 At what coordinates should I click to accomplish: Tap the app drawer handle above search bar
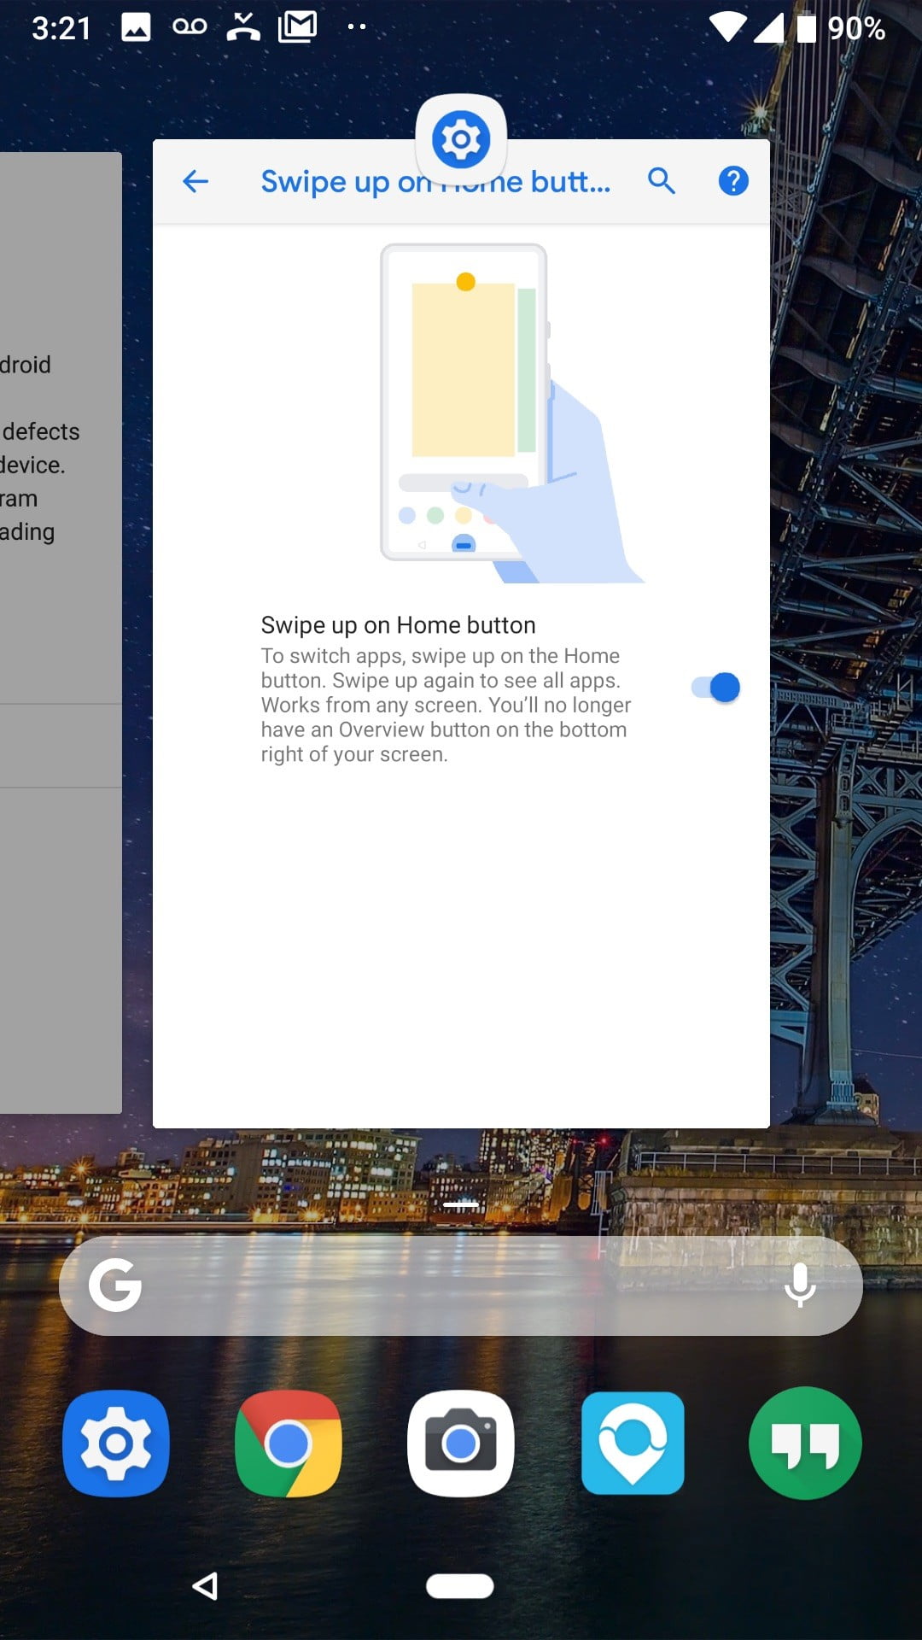pyautogui.click(x=461, y=1204)
